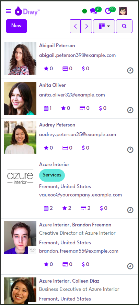Viewport: 139px width, 305px height.
Task: Click the Services tag on Azure Interior
Action: point(52,175)
